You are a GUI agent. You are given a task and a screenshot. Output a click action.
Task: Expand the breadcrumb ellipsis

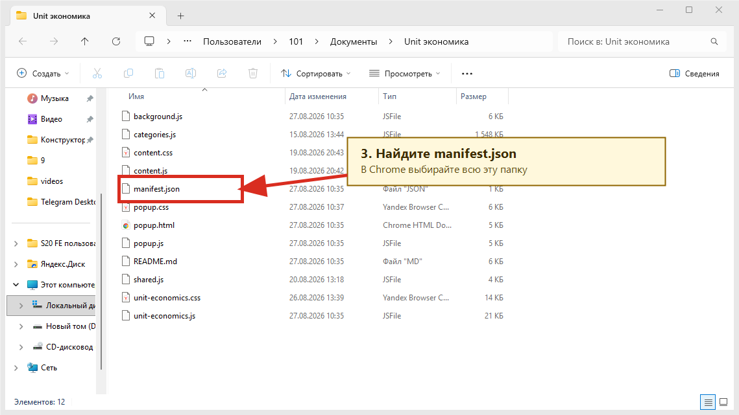188,41
